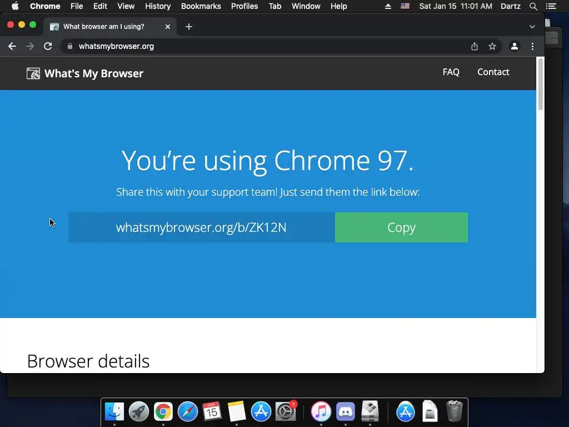Open the Profiles menu
569x427 pixels.
coord(244,6)
